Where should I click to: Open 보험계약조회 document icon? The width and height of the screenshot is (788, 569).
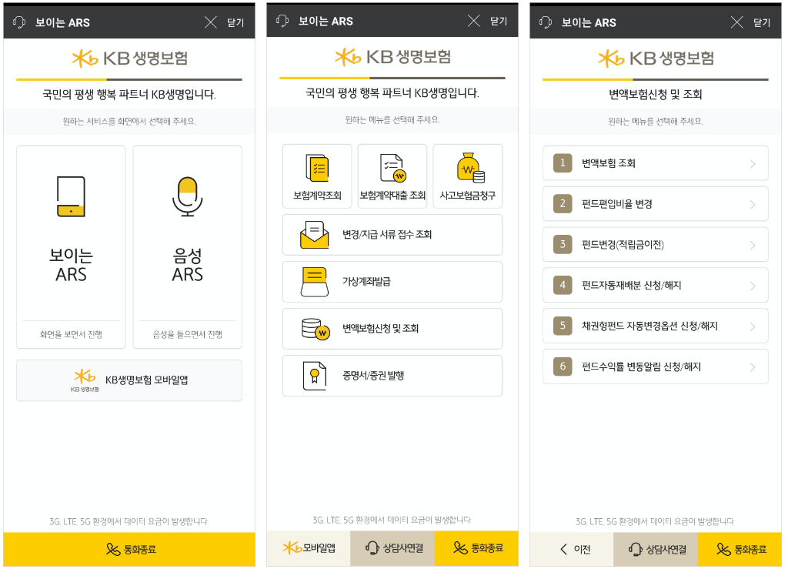tap(317, 168)
